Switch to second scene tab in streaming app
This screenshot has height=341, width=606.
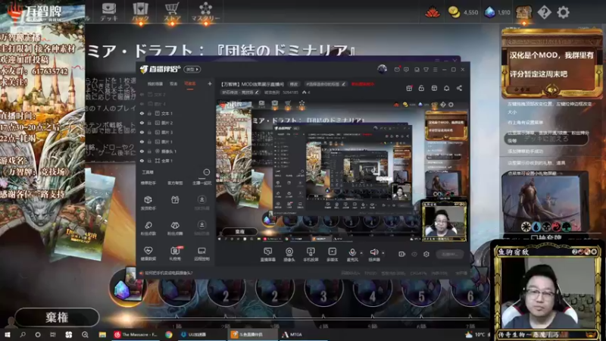pyautogui.click(x=173, y=83)
